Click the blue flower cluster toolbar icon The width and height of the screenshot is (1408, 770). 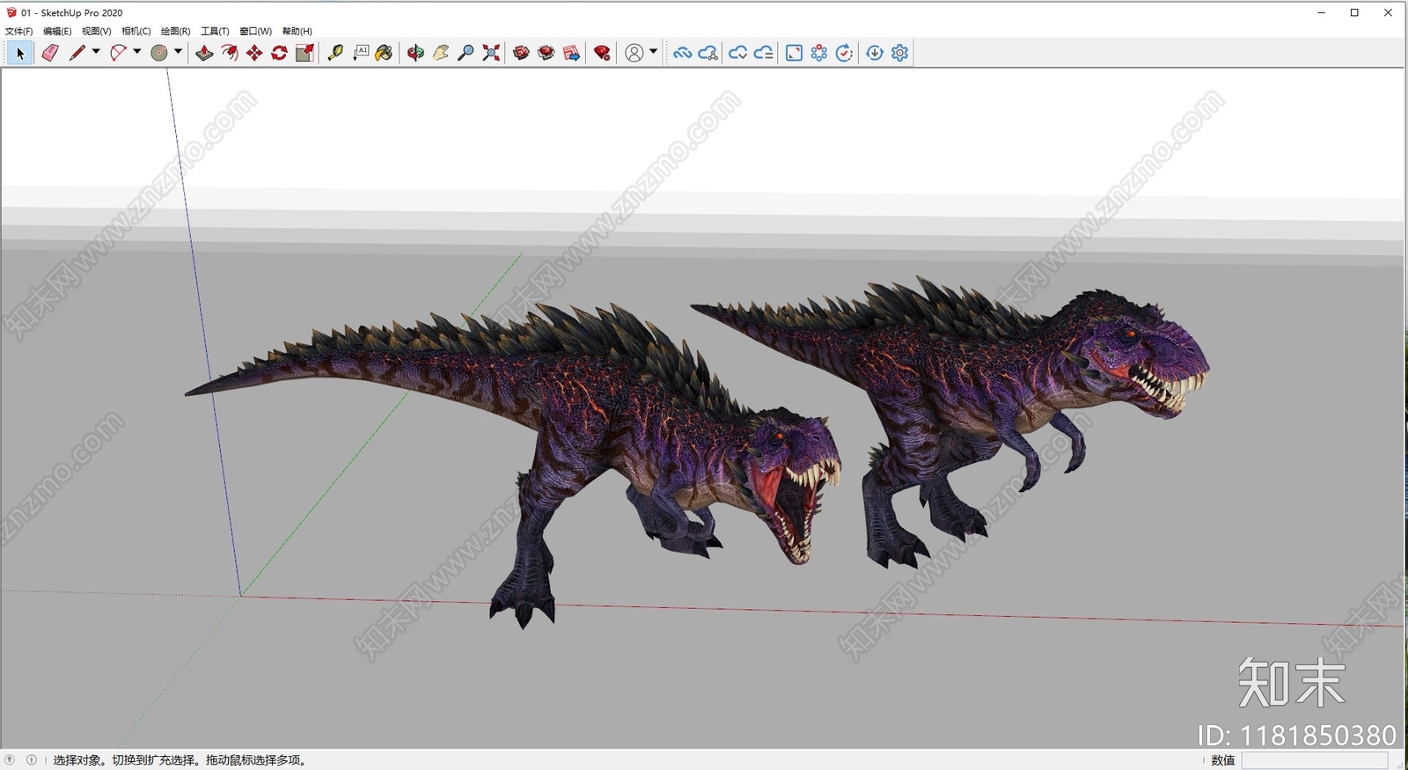click(x=819, y=54)
